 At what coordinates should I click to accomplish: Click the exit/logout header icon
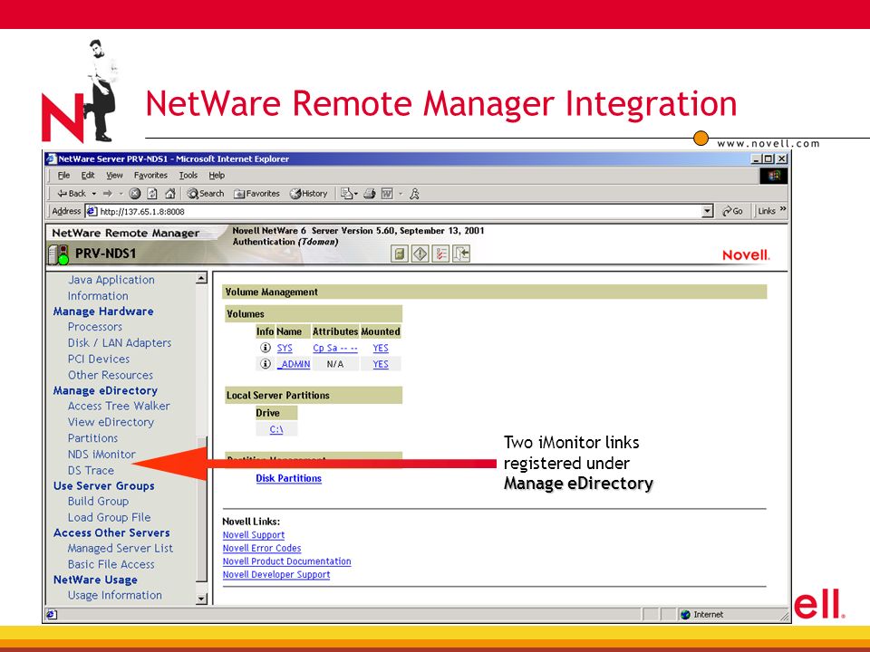pos(461,254)
